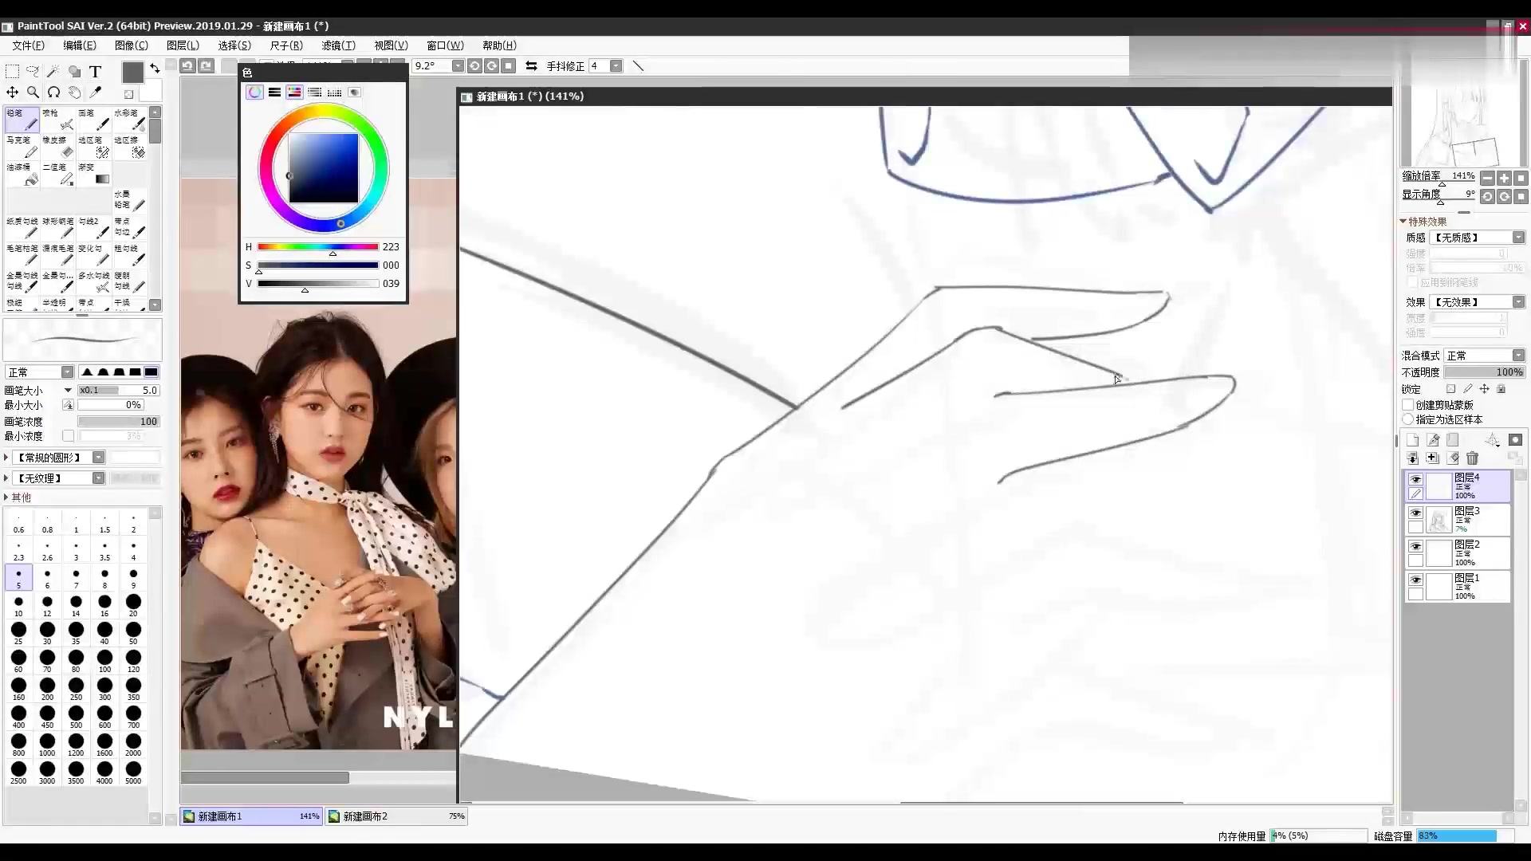
Task: Adjust the H hue slider
Action: [x=317, y=247]
